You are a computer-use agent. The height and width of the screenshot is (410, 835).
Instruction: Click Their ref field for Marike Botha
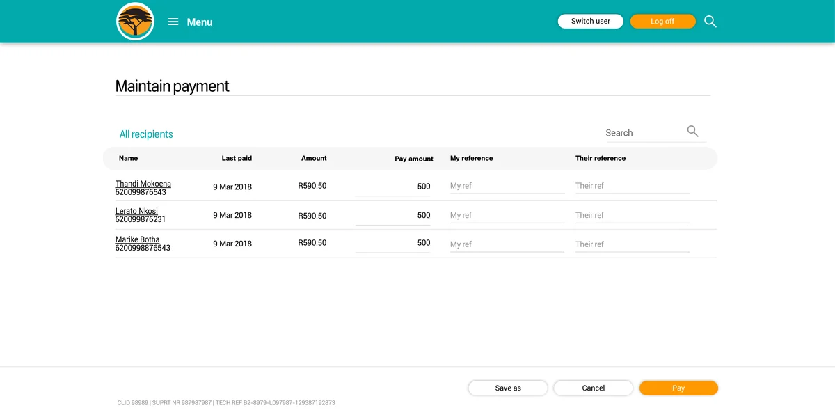point(633,244)
